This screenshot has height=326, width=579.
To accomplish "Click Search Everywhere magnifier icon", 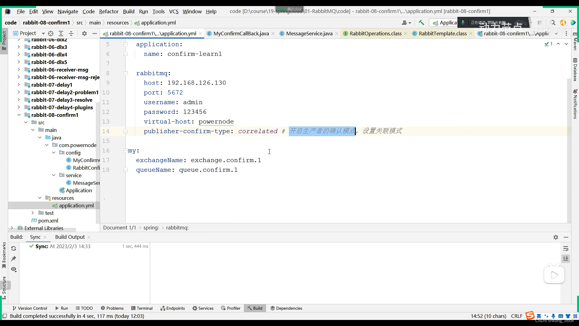I will coord(553,23).
